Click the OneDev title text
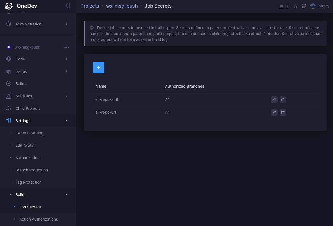Image resolution: width=333 pixels, height=226 pixels. (27, 6)
